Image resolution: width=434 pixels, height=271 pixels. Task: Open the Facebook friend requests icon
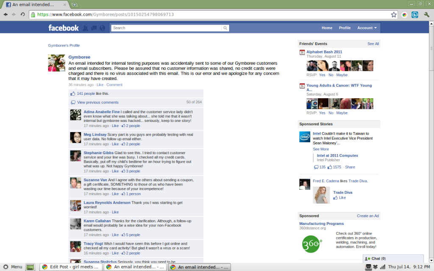click(x=86, y=28)
